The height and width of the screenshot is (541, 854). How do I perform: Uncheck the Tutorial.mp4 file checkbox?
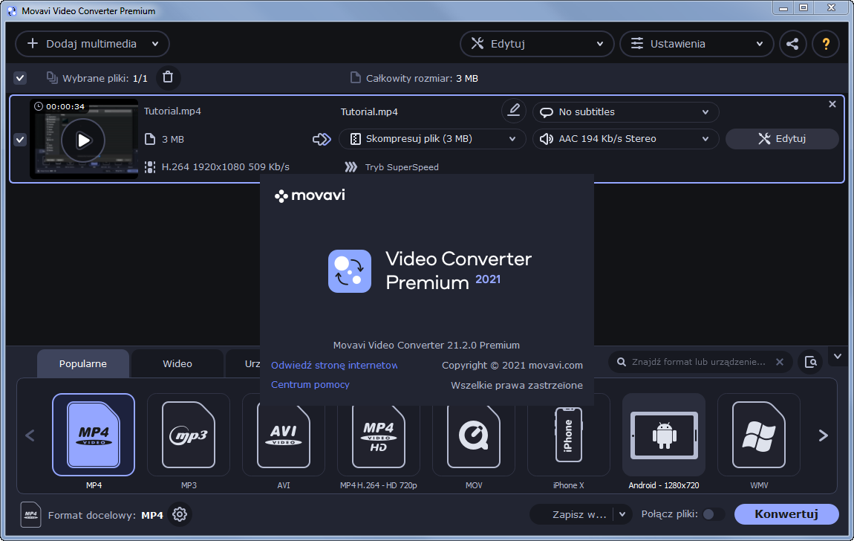pos(20,140)
